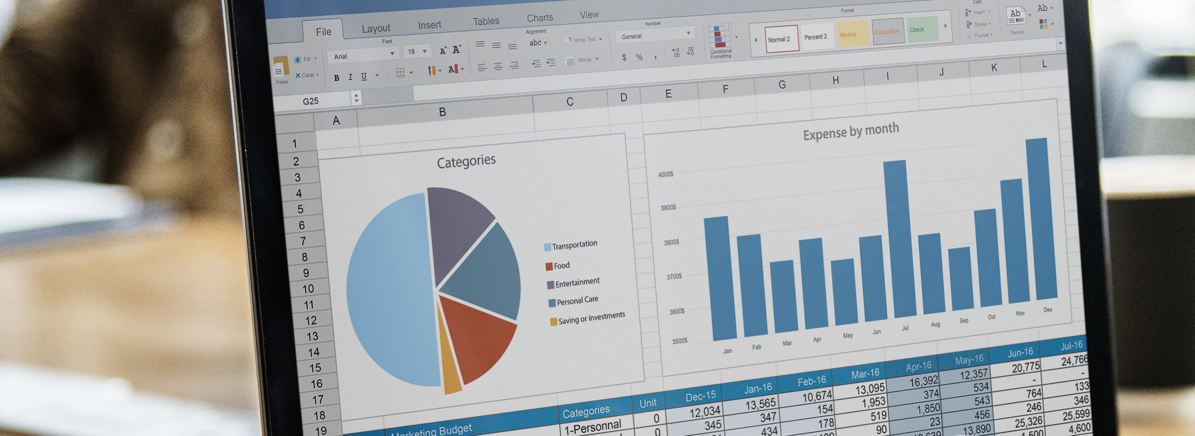
Task: Click the G25 name box
Action: (x=311, y=101)
